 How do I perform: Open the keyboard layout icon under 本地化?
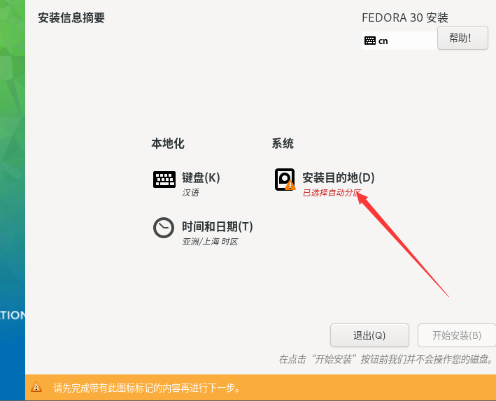click(164, 180)
